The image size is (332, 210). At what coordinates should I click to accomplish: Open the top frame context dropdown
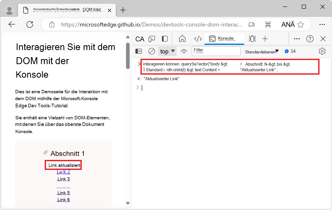pos(167,51)
